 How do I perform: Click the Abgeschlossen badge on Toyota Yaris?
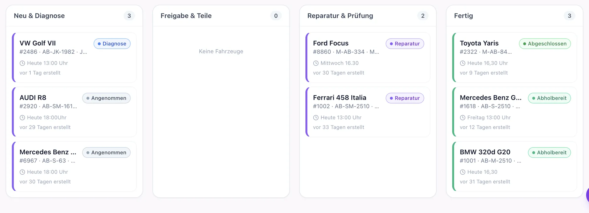click(545, 44)
